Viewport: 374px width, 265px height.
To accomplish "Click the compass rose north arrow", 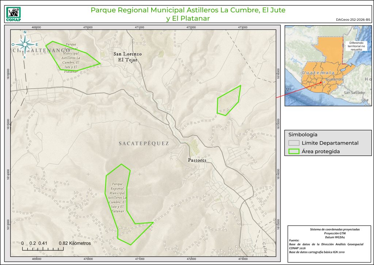I will (x=25, y=44).
